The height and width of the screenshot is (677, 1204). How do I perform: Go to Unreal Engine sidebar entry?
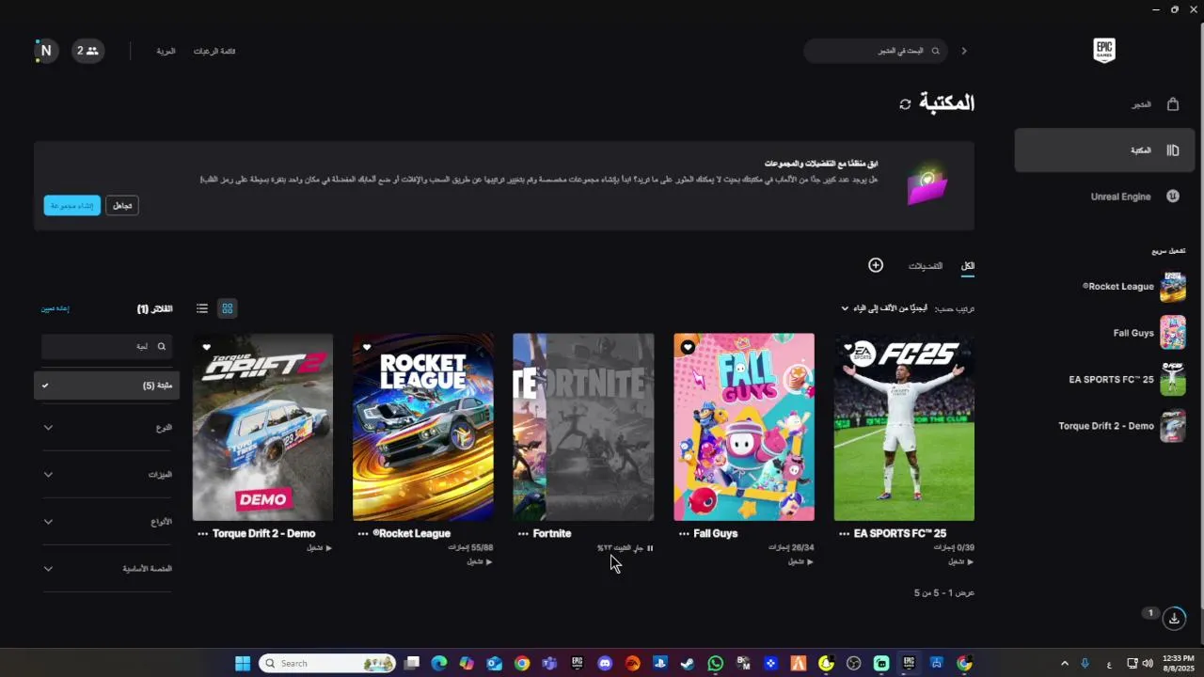click(x=1104, y=197)
